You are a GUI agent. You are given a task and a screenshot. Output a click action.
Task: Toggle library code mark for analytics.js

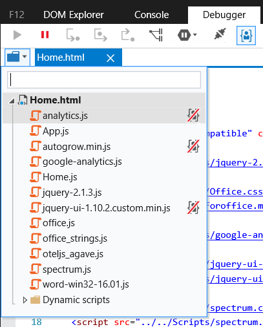(x=193, y=115)
